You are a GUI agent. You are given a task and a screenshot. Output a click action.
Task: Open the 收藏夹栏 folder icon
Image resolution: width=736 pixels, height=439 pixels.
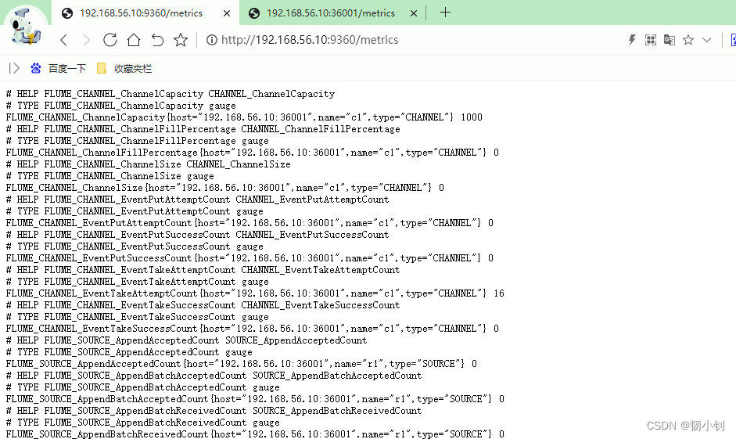(x=102, y=69)
